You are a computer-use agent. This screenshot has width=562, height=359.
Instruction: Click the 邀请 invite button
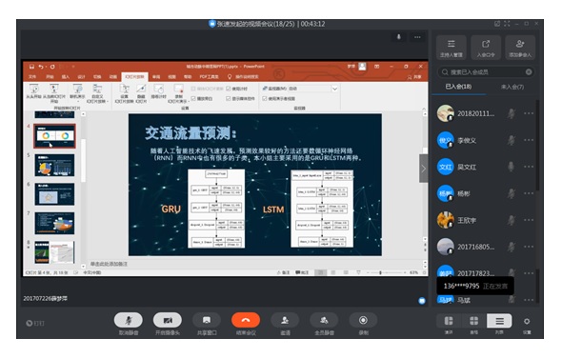tap(285, 320)
